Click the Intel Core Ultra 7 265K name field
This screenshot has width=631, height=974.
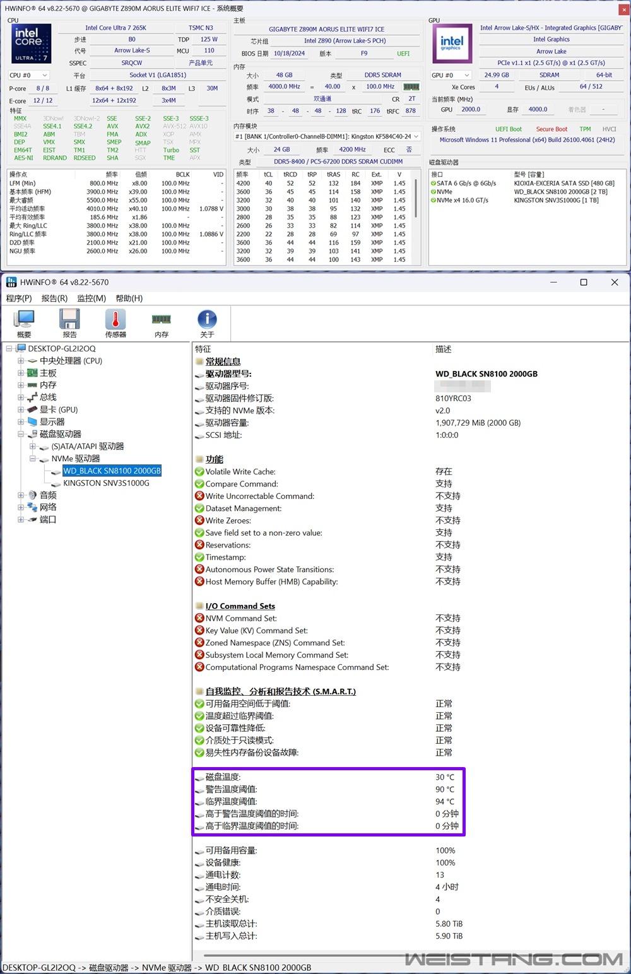point(115,28)
